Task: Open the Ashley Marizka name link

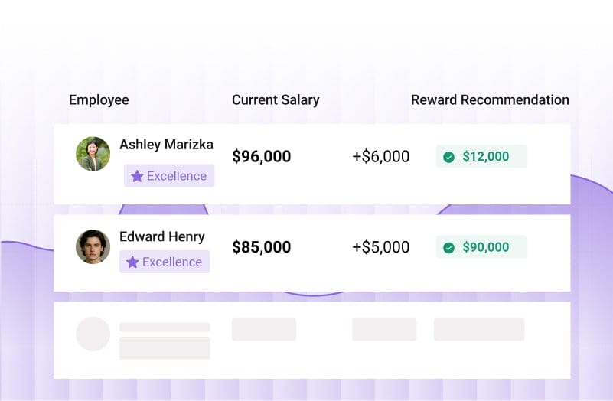Action: point(166,145)
